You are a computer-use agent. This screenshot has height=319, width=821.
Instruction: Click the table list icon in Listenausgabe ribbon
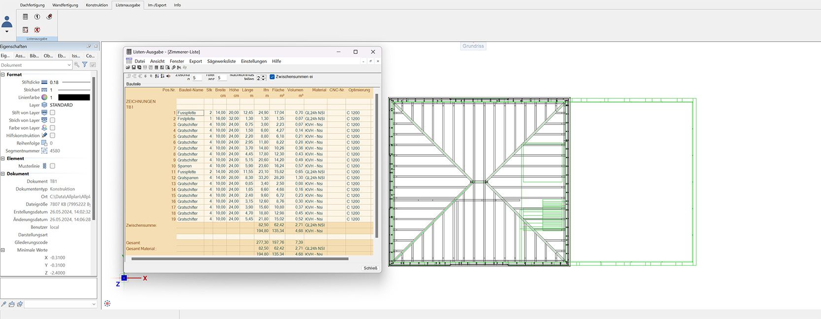(26, 17)
